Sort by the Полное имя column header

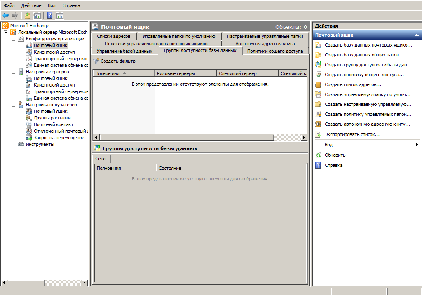point(124,73)
